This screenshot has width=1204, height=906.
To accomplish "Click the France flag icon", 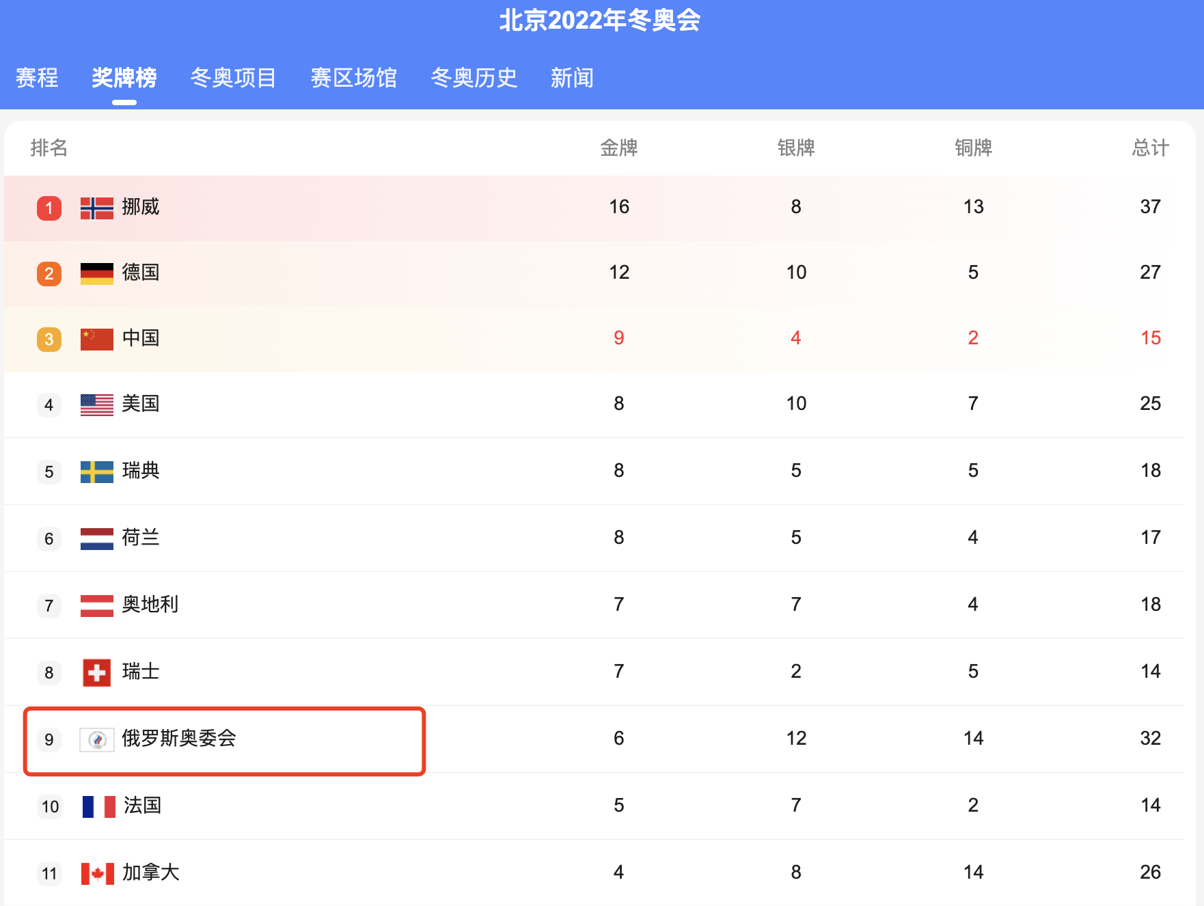I will pyautogui.click(x=98, y=806).
